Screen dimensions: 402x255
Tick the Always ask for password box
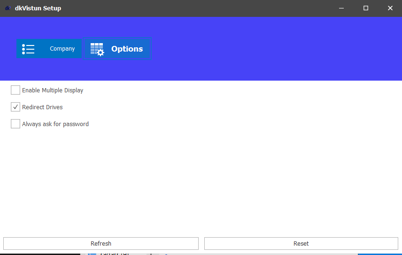(15, 124)
